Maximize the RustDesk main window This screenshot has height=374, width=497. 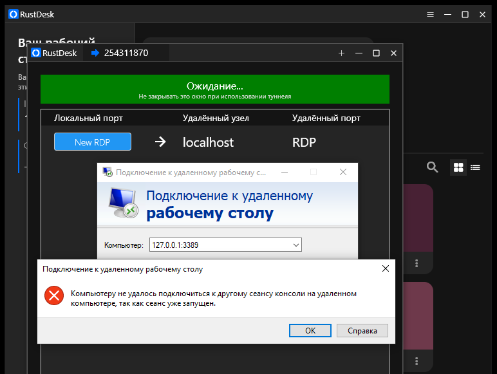pos(465,15)
